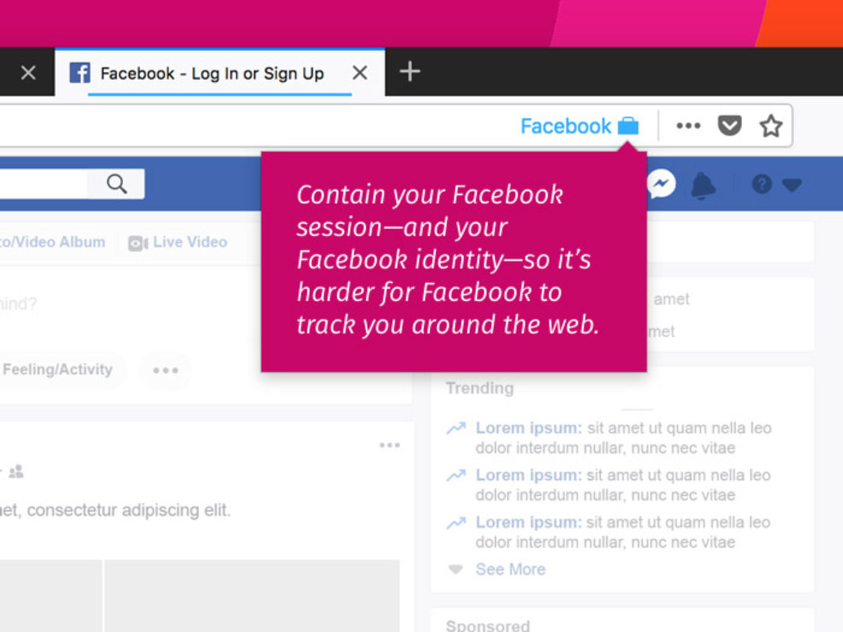Click the search magnifying glass icon
Screen dimensions: 843x632
point(116,184)
